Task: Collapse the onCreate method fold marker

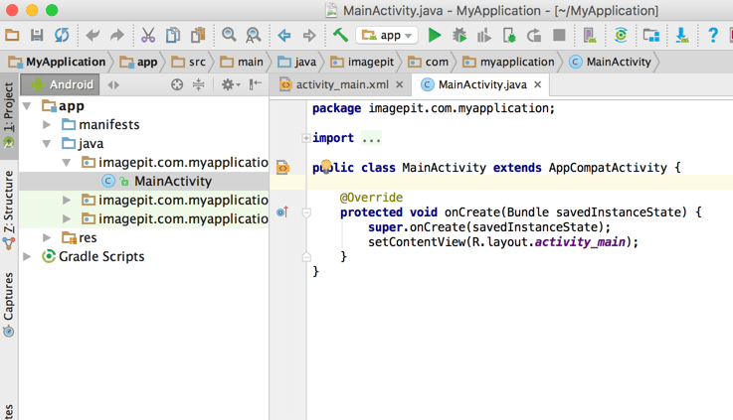Action: [306, 213]
